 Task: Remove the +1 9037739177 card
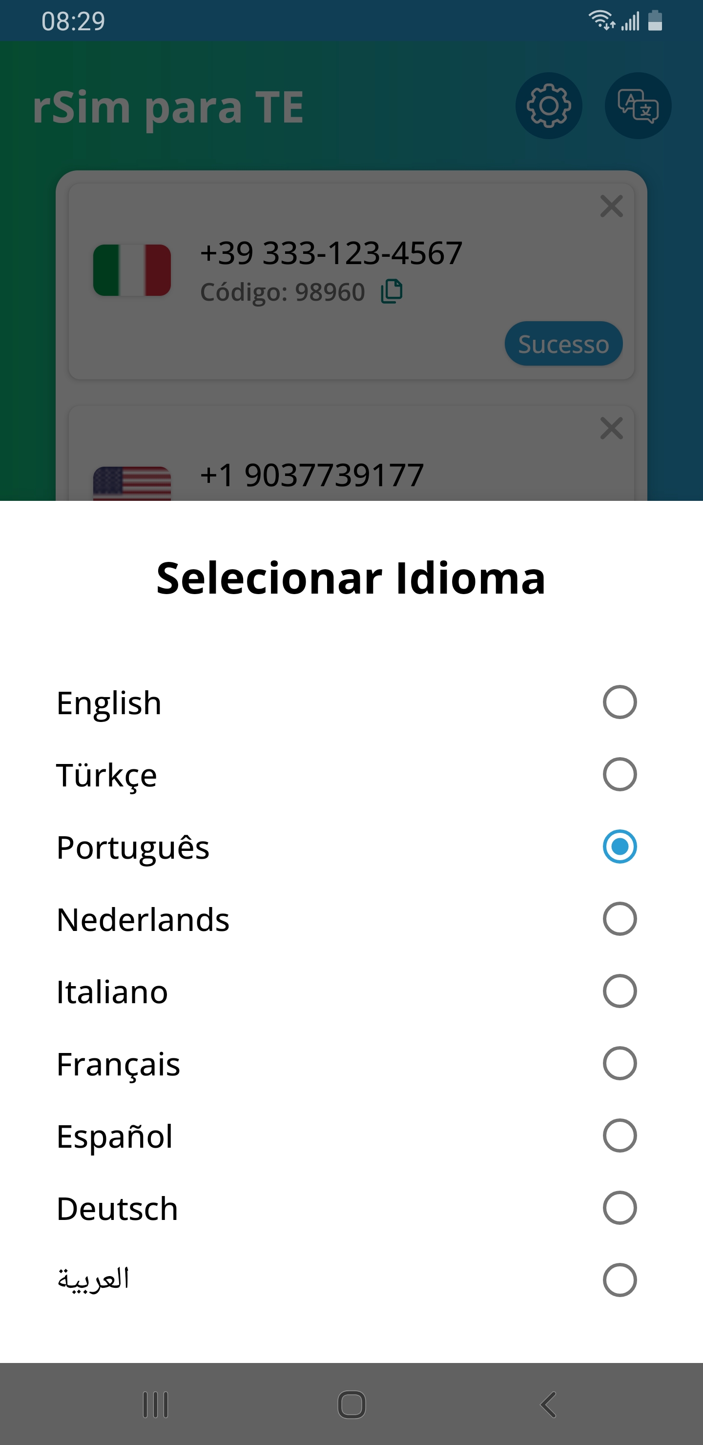(611, 429)
